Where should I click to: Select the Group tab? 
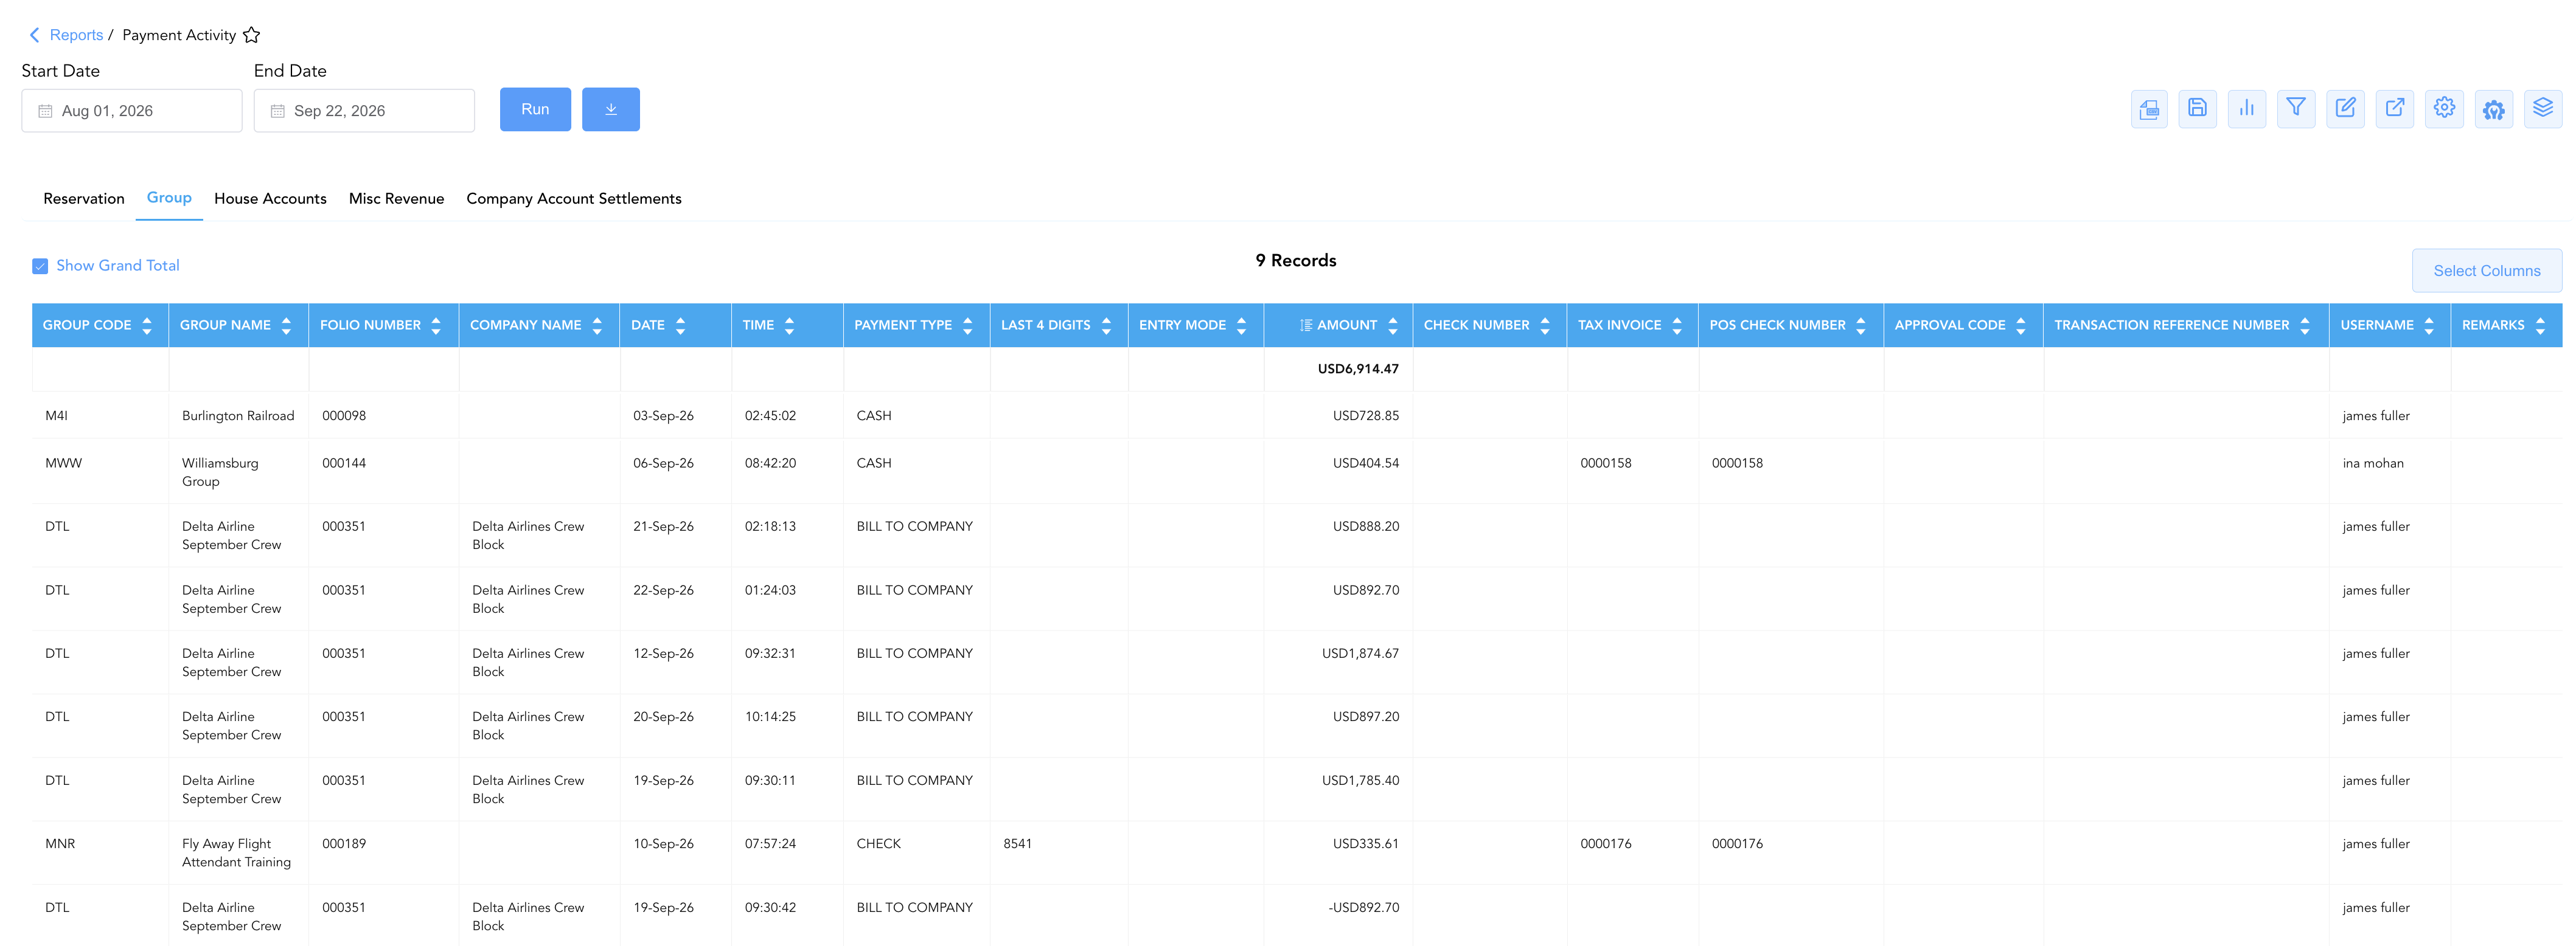169,198
